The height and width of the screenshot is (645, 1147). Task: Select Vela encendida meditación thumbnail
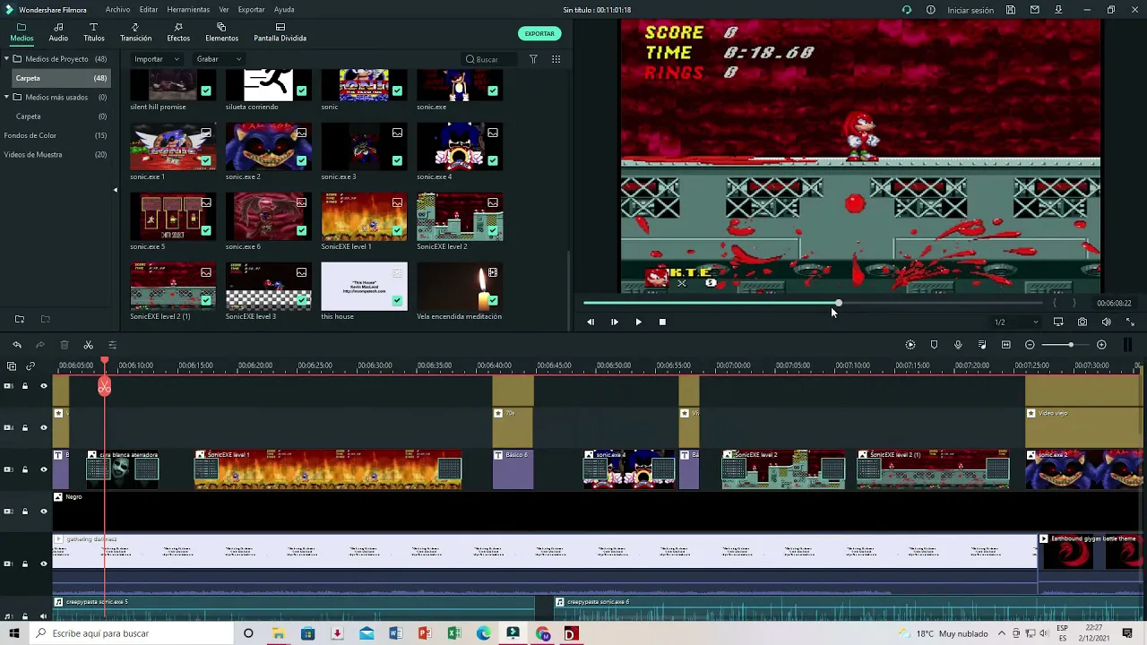click(460, 287)
